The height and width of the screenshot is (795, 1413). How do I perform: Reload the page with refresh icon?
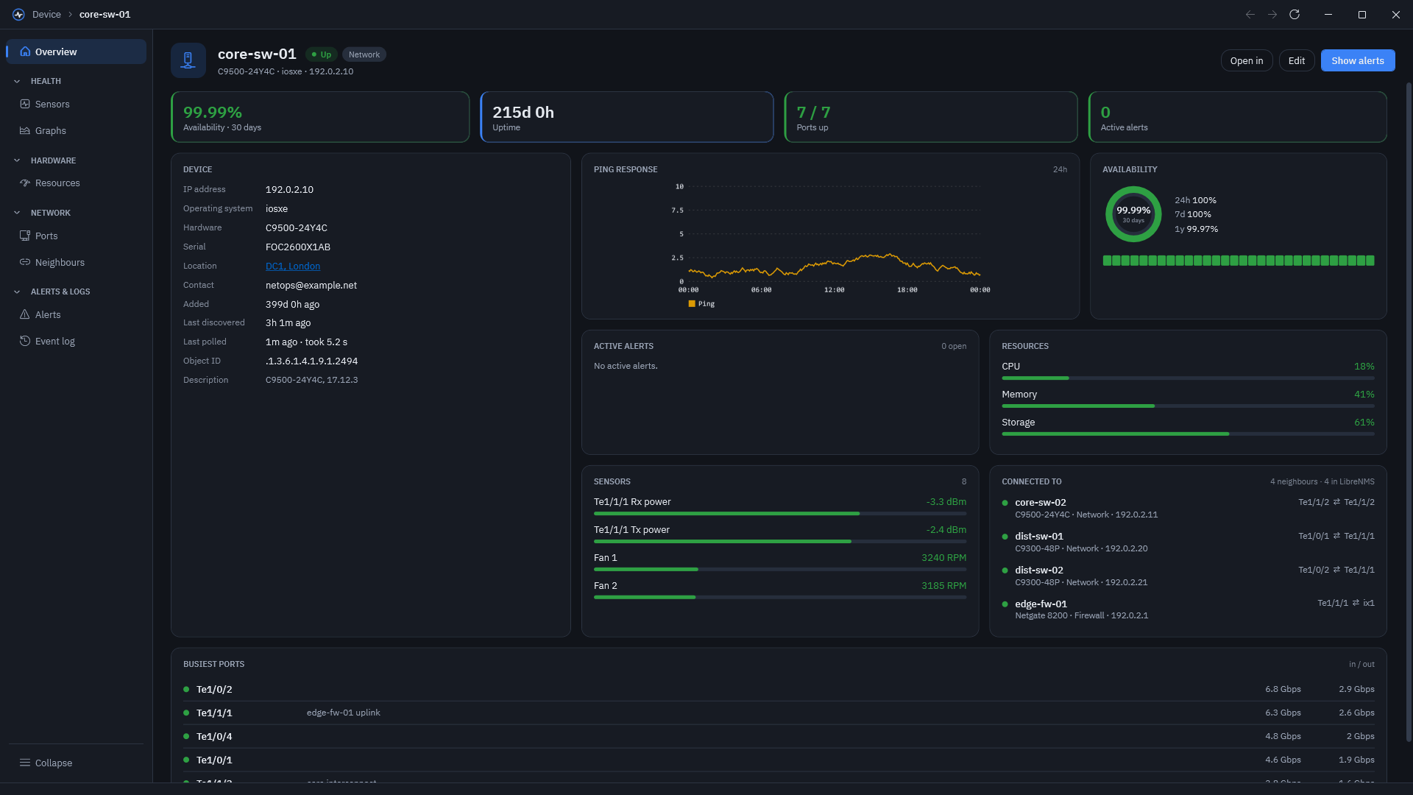(1295, 15)
